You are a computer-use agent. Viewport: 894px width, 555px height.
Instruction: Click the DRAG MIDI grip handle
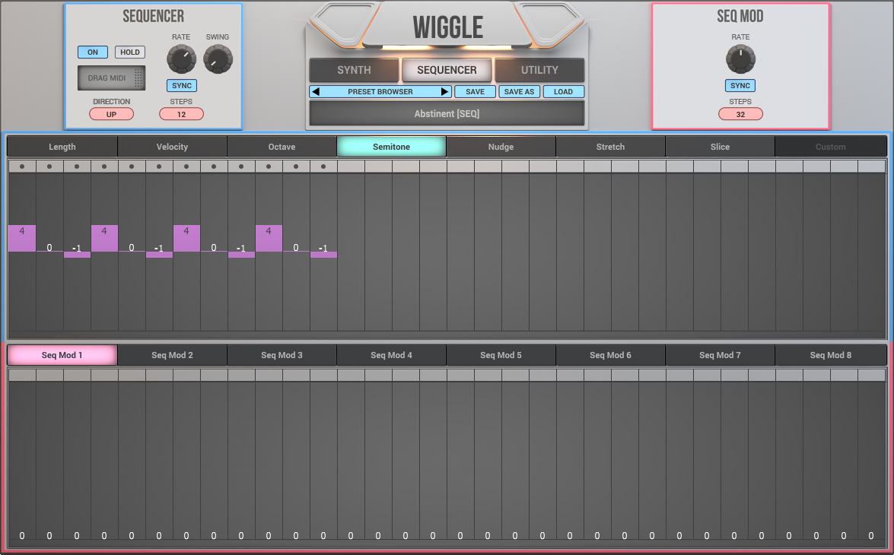(x=138, y=78)
